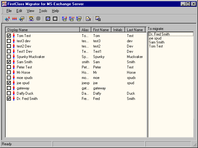The image size is (198, 148).
Task: Maximize the Migrator window
Action: (188, 4)
